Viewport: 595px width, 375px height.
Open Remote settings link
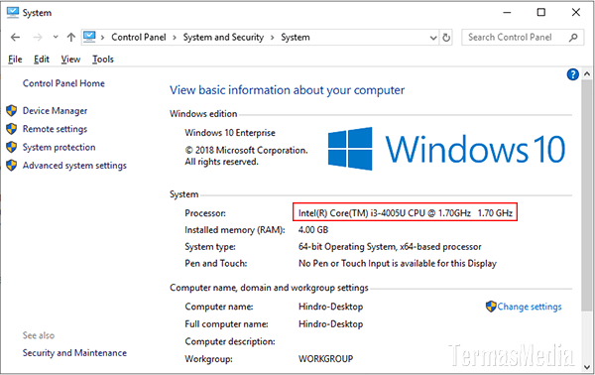(x=55, y=129)
